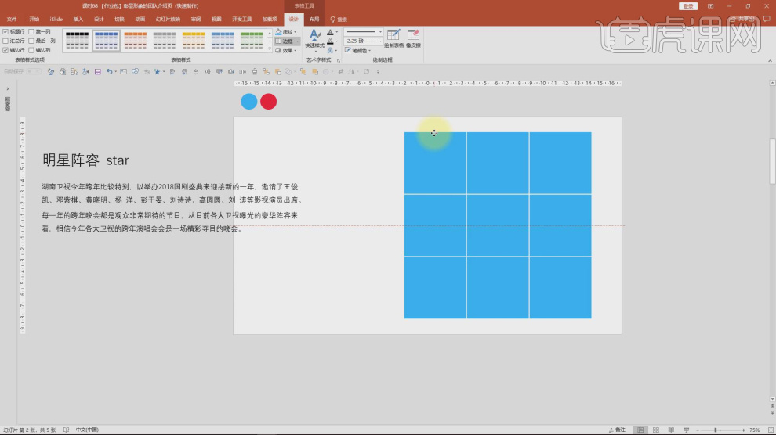Adjust the zoom slider handle
This screenshot has width=776, height=435.
click(715, 430)
